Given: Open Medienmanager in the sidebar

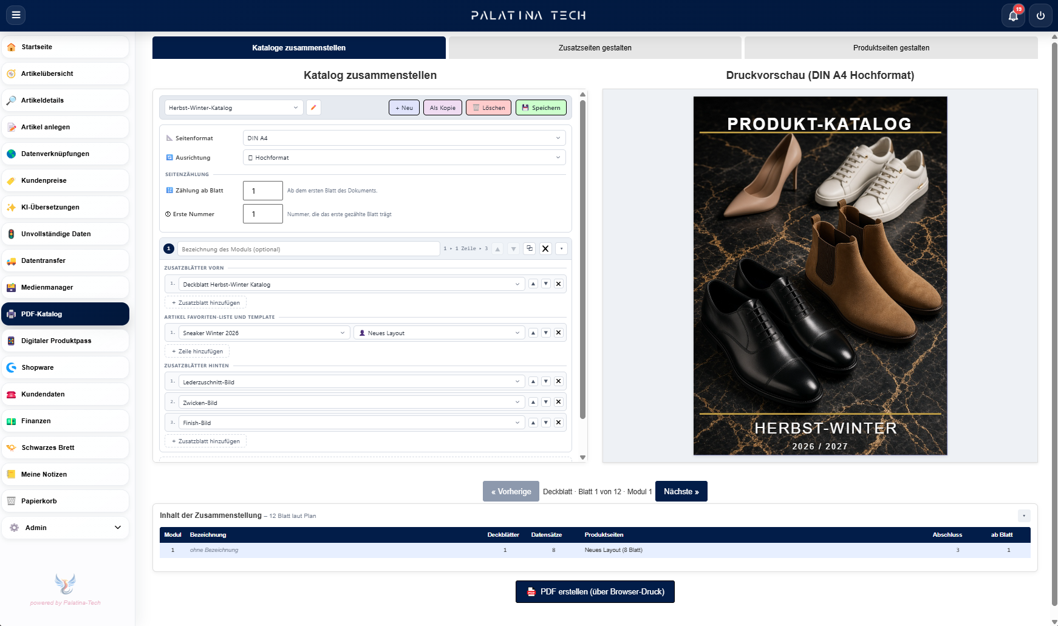Looking at the screenshot, I should click(66, 287).
